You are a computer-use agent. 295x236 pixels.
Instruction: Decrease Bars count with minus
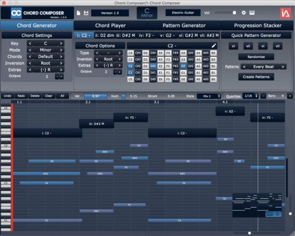point(263,96)
